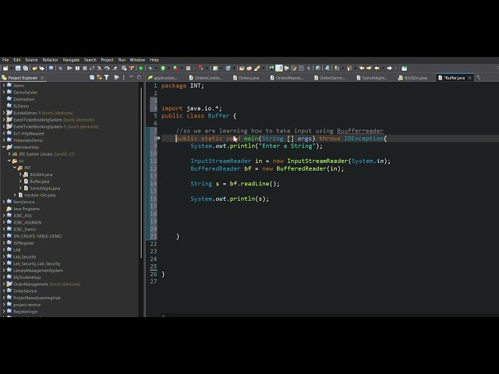Click the Step Over debug icon
The image size is (499, 374).
pos(107,68)
